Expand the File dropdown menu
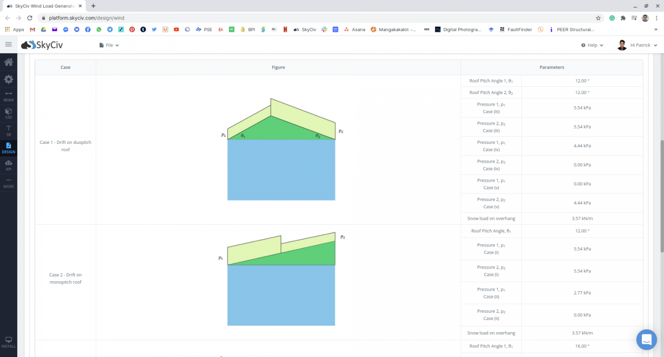664x357 pixels. [x=109, y=45]
